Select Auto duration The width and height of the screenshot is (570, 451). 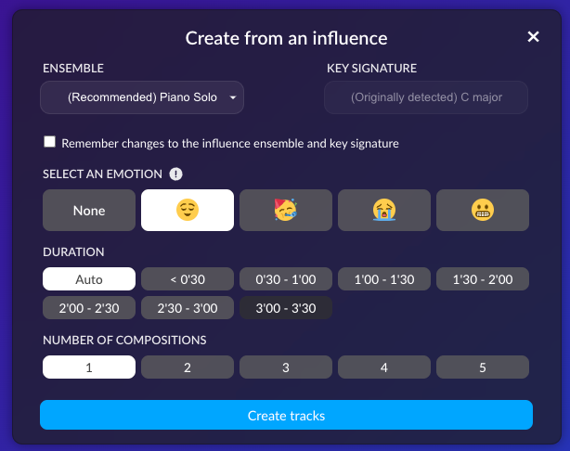[x=89, y=279]
